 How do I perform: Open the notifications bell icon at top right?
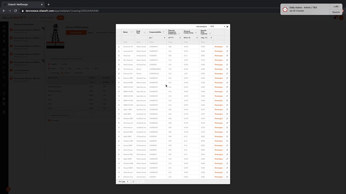pyautogui.click(x=335, y=17)
